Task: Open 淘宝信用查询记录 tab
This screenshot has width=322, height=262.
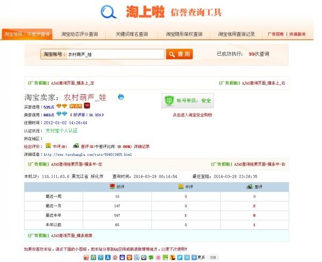Action: tap(236, 34)
